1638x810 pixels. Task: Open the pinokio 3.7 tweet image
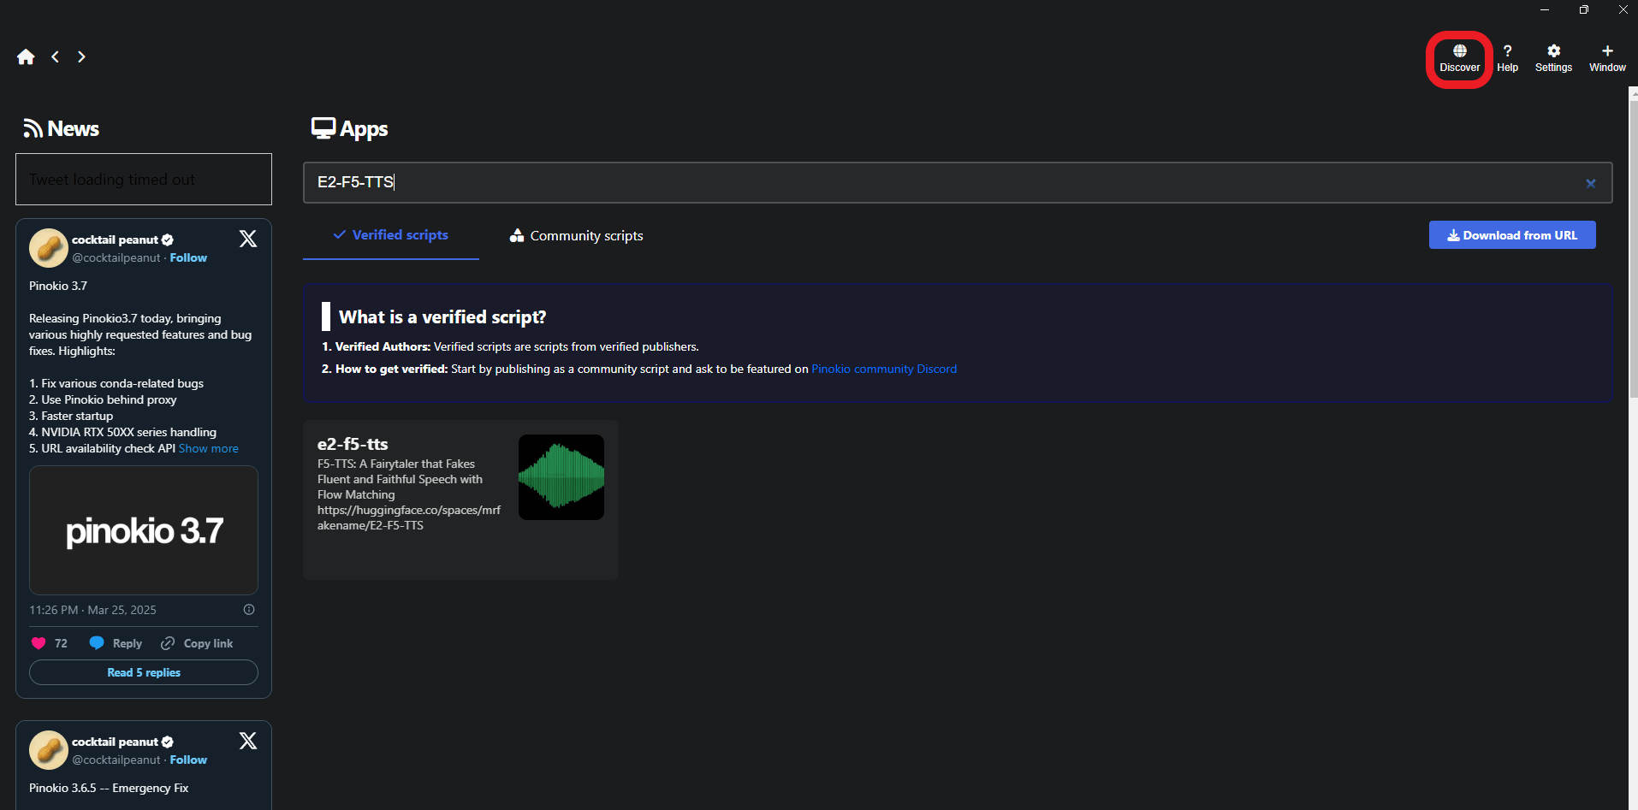point(144,530)
